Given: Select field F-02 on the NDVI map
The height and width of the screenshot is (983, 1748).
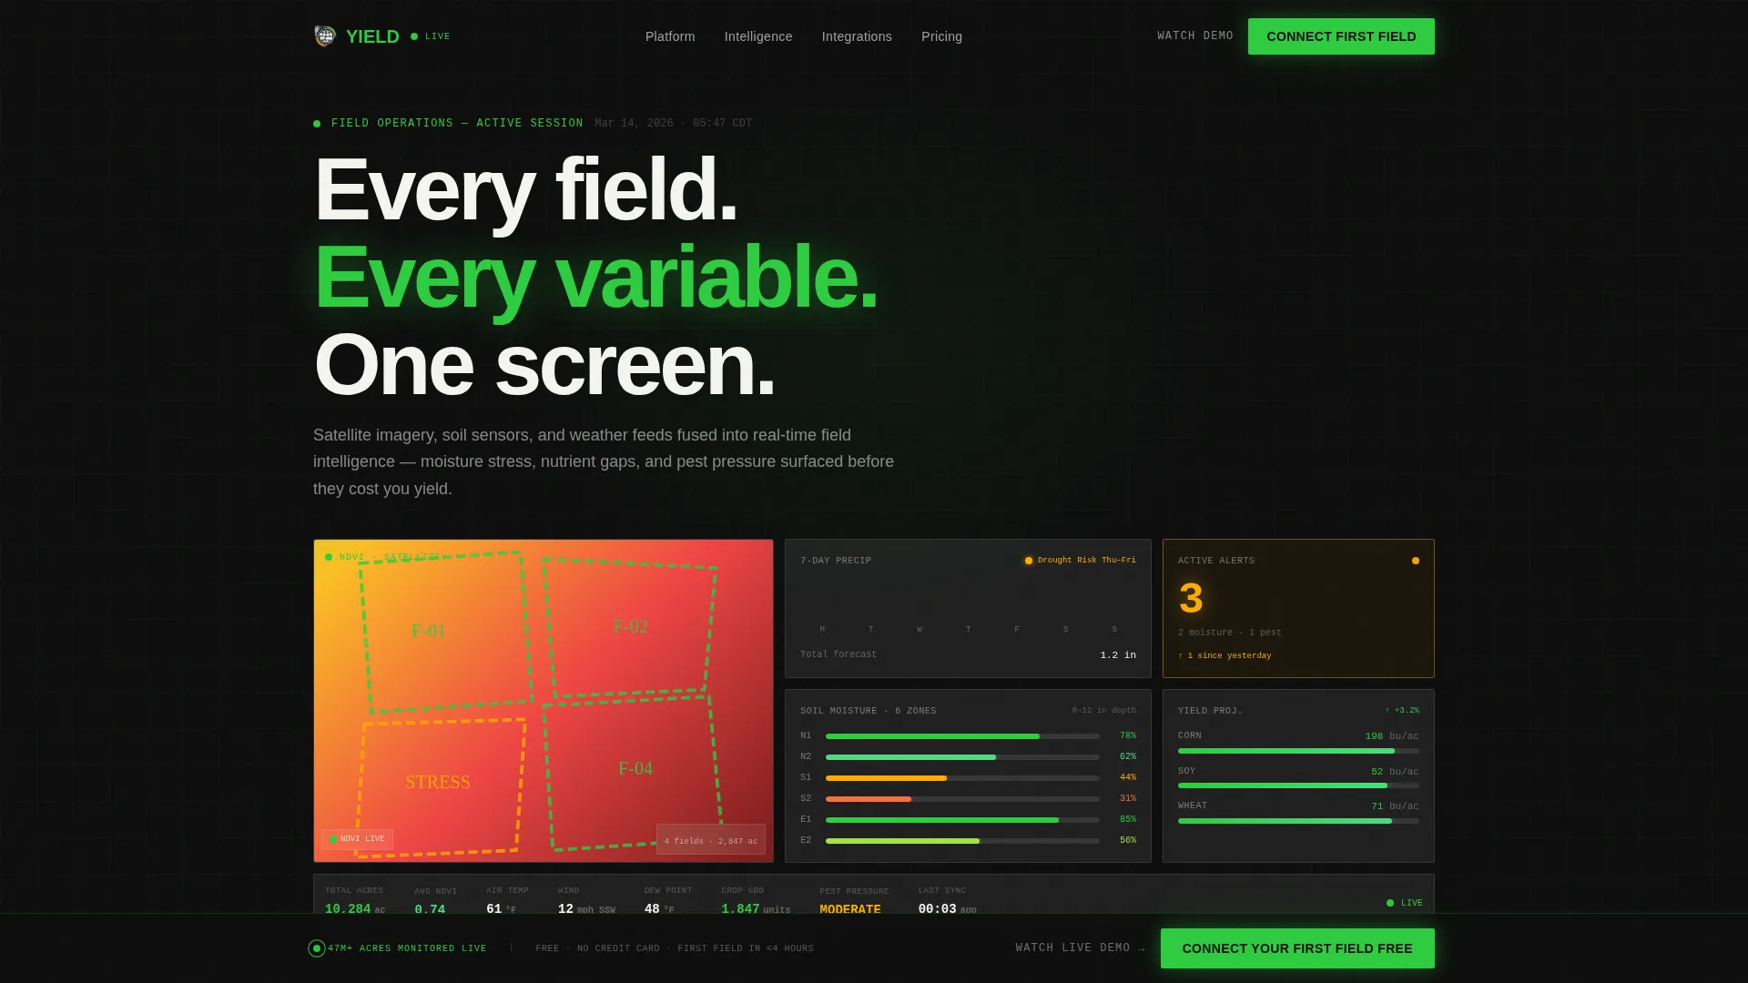Looking at the screenshot, I should pos(630,627).
